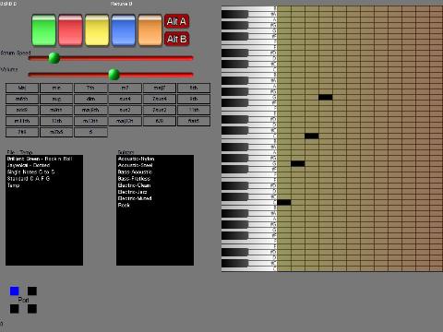Assign the m7 chord type
Image resolution: width=443 pixels, height=332 pixels.
coord(125,88)
